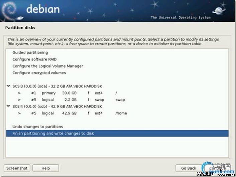
Task: Select Finish partitioning and write changes to disk
Action: (x=117, y=133)
